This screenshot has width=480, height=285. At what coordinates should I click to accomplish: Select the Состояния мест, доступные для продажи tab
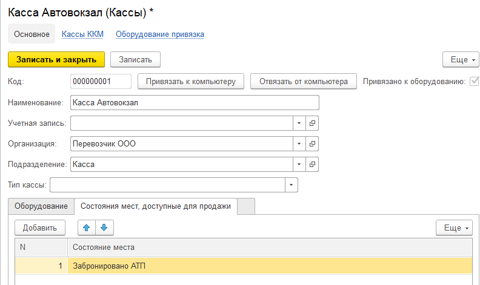click(x=155, y=206)
